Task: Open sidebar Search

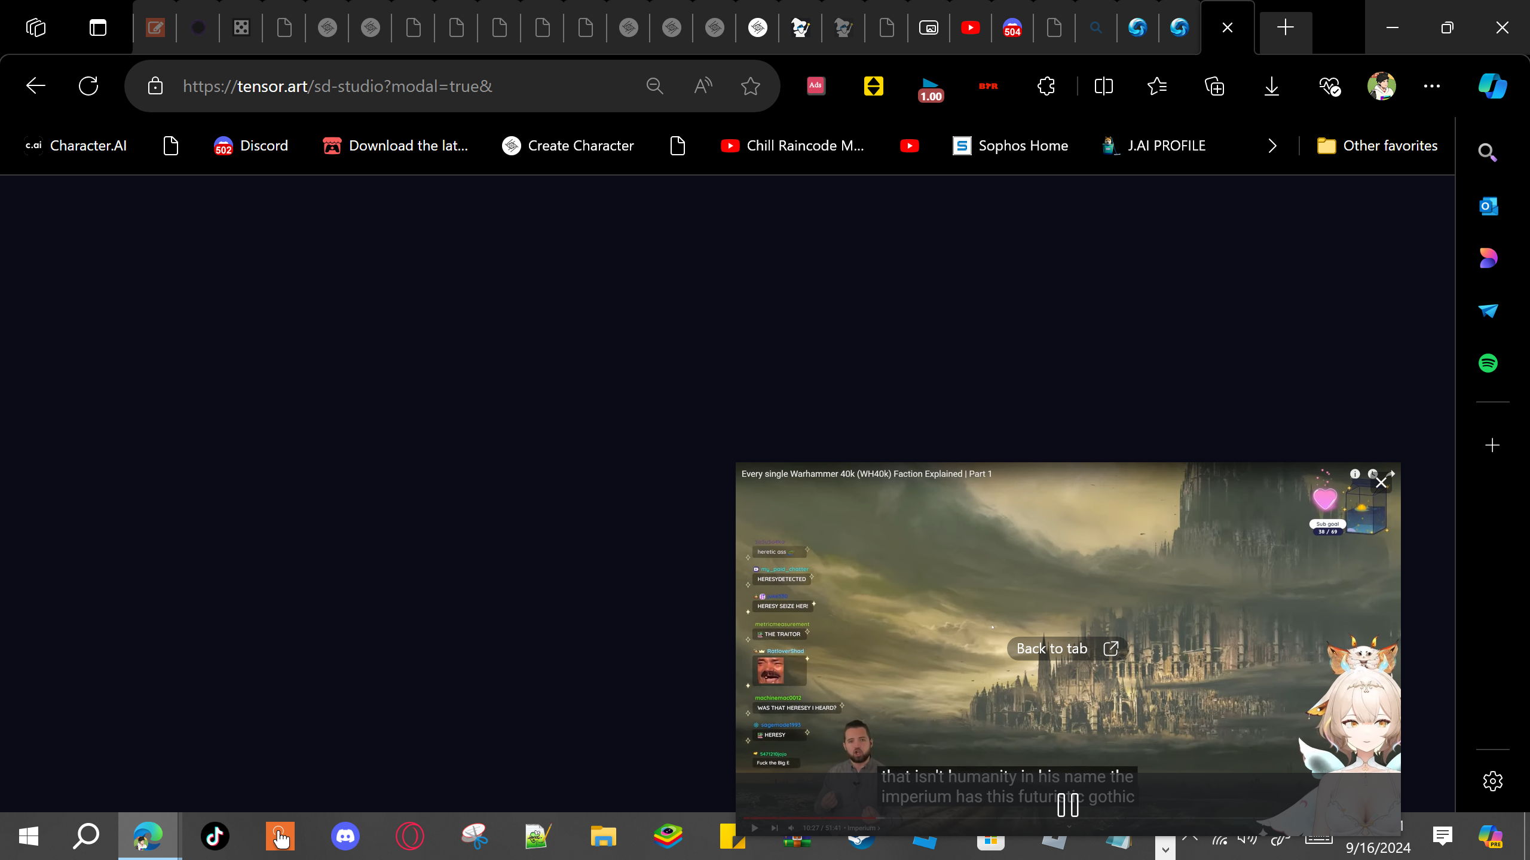Action: point(1488,153)
